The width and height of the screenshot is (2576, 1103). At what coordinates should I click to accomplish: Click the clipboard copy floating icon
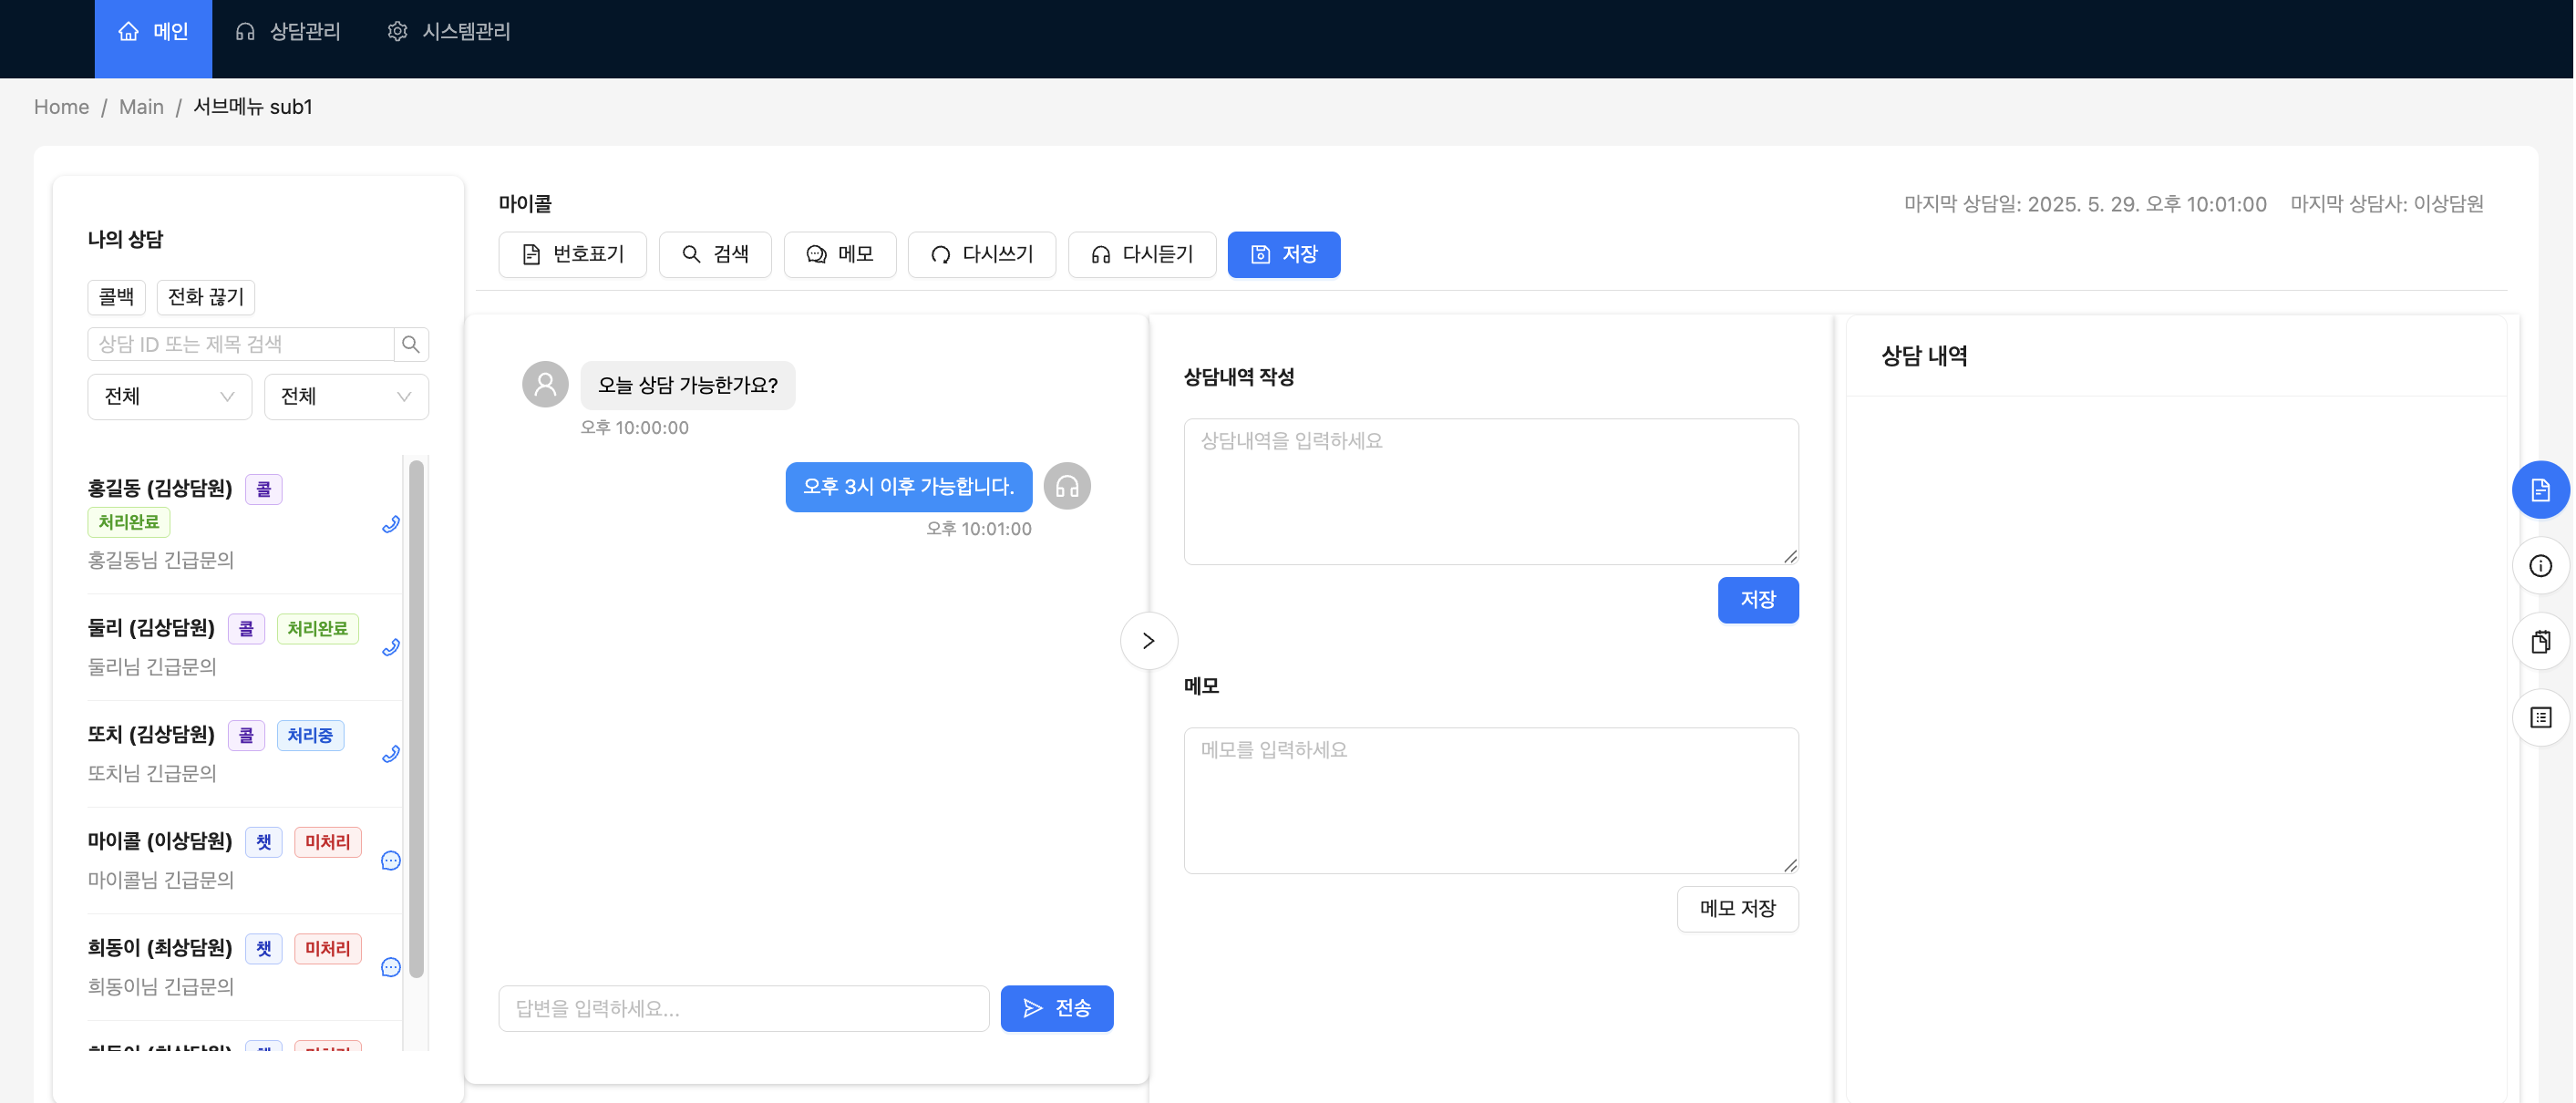tap(2540, 642)
